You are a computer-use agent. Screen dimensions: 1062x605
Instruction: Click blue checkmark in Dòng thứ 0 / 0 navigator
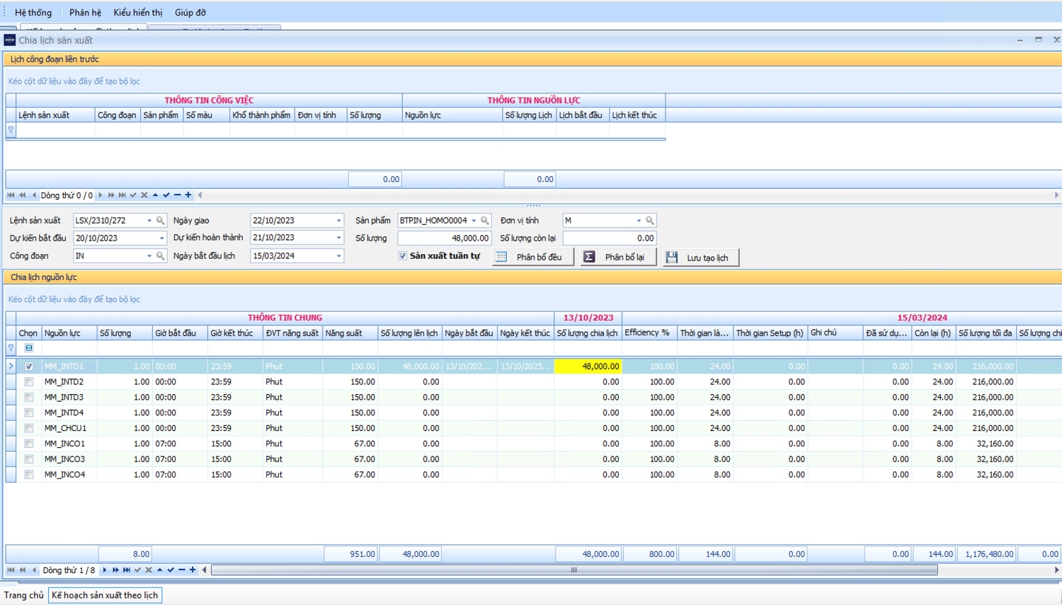(x=166, y=195)
